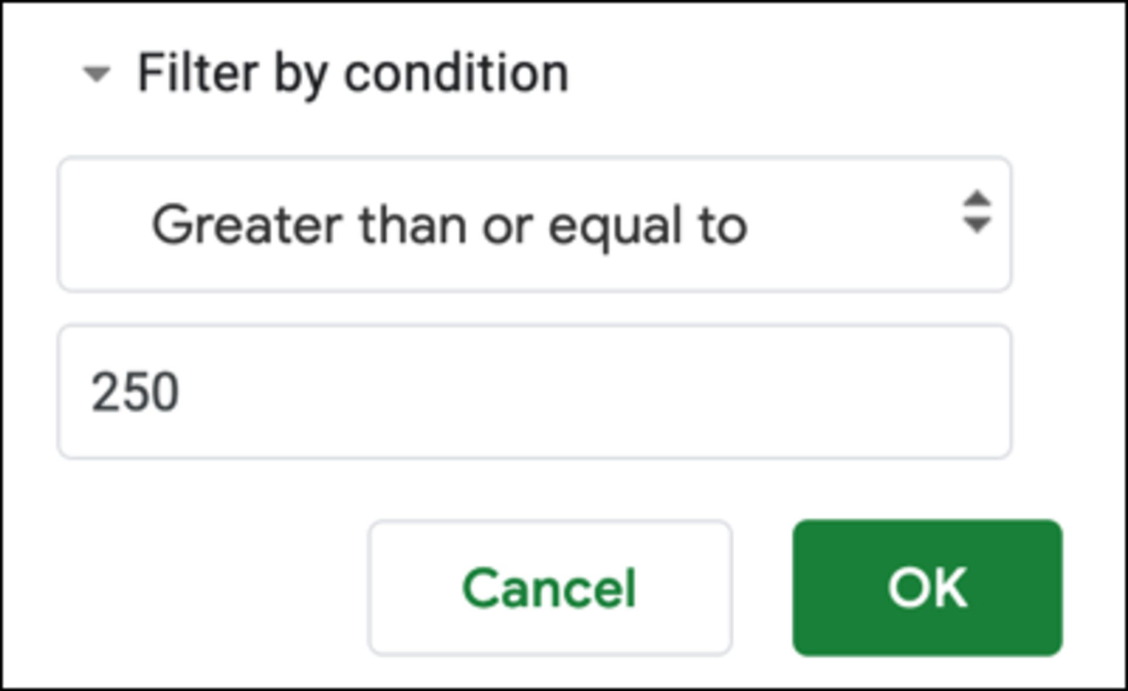1128x691 pixels.
Task: Click the value field containing 250
Action: (x=534, y=391)
